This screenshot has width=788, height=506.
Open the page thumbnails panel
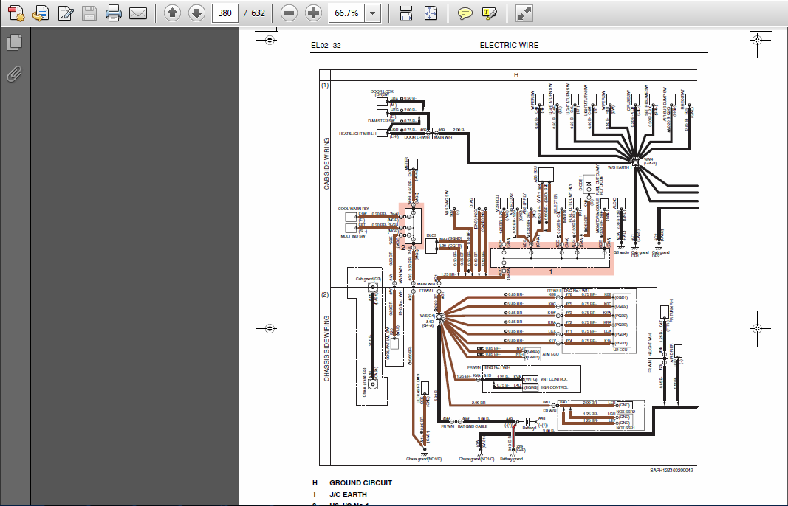[15, 42]
